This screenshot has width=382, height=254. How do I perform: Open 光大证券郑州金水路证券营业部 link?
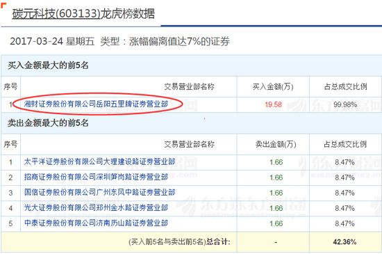[x=96, y=208]
